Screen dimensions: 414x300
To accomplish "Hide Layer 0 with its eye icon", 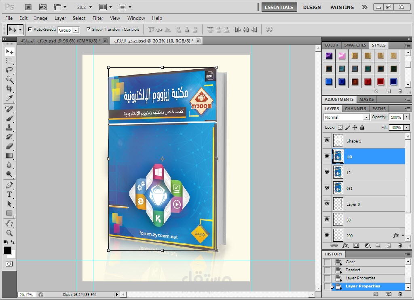I will coord(327,204).
